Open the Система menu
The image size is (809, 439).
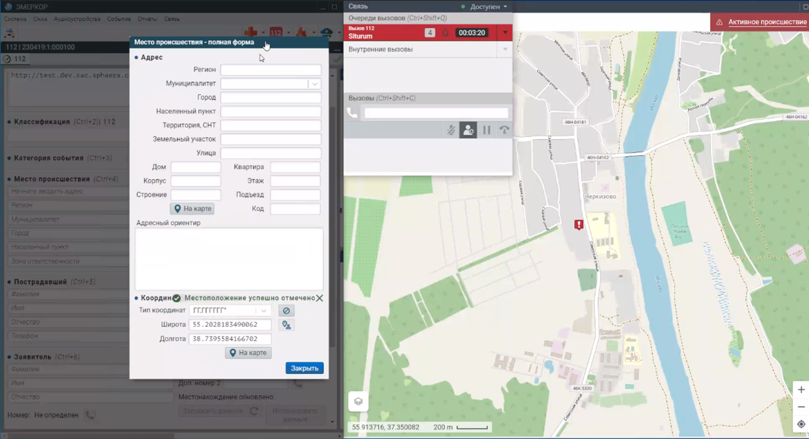click(15, 19)
